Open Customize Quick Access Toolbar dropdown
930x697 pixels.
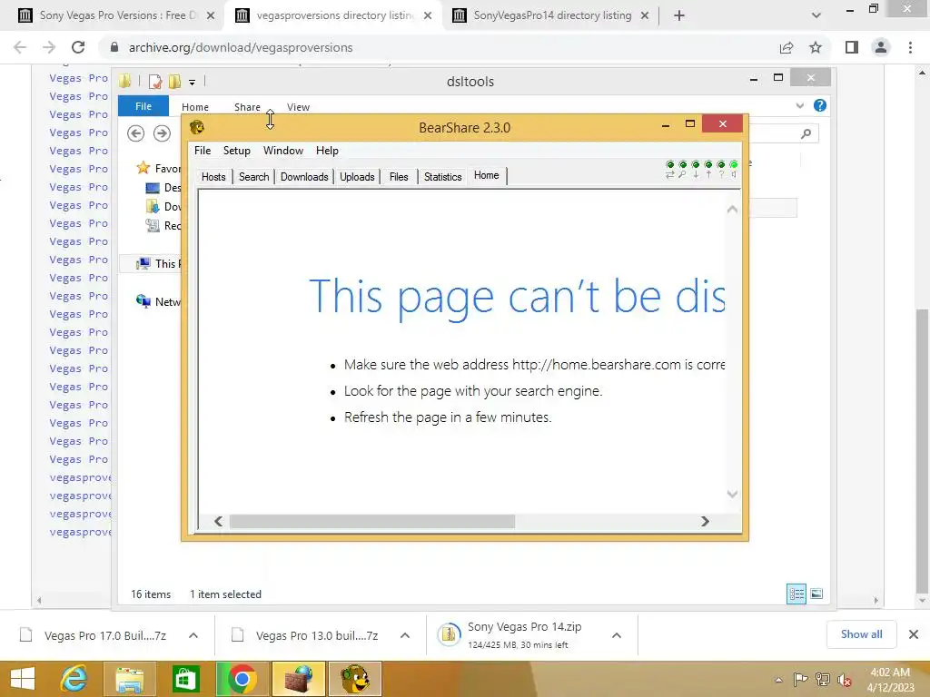[193, 83]
